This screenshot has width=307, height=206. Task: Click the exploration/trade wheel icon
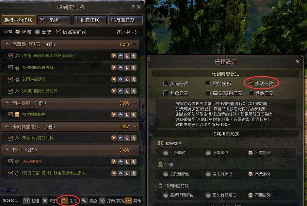pyautogui.click(x=102, y=201)
